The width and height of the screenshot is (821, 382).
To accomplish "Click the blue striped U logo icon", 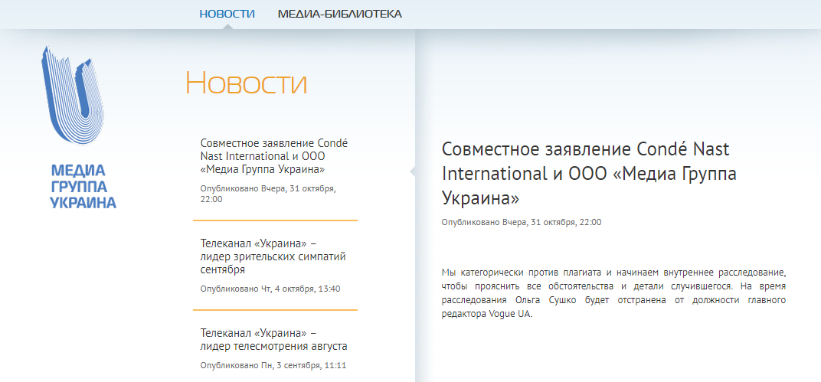I will (x=73, y=96).
